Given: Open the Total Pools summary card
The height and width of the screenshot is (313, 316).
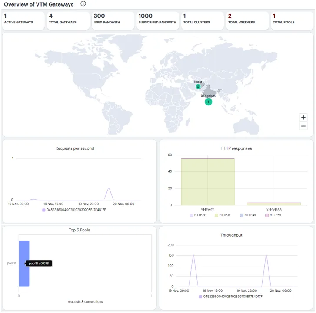Looking at the screenshot, I should (x=292, y=20).
